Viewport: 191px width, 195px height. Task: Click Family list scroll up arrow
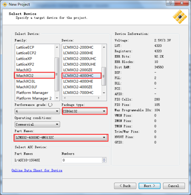[57, 47]
